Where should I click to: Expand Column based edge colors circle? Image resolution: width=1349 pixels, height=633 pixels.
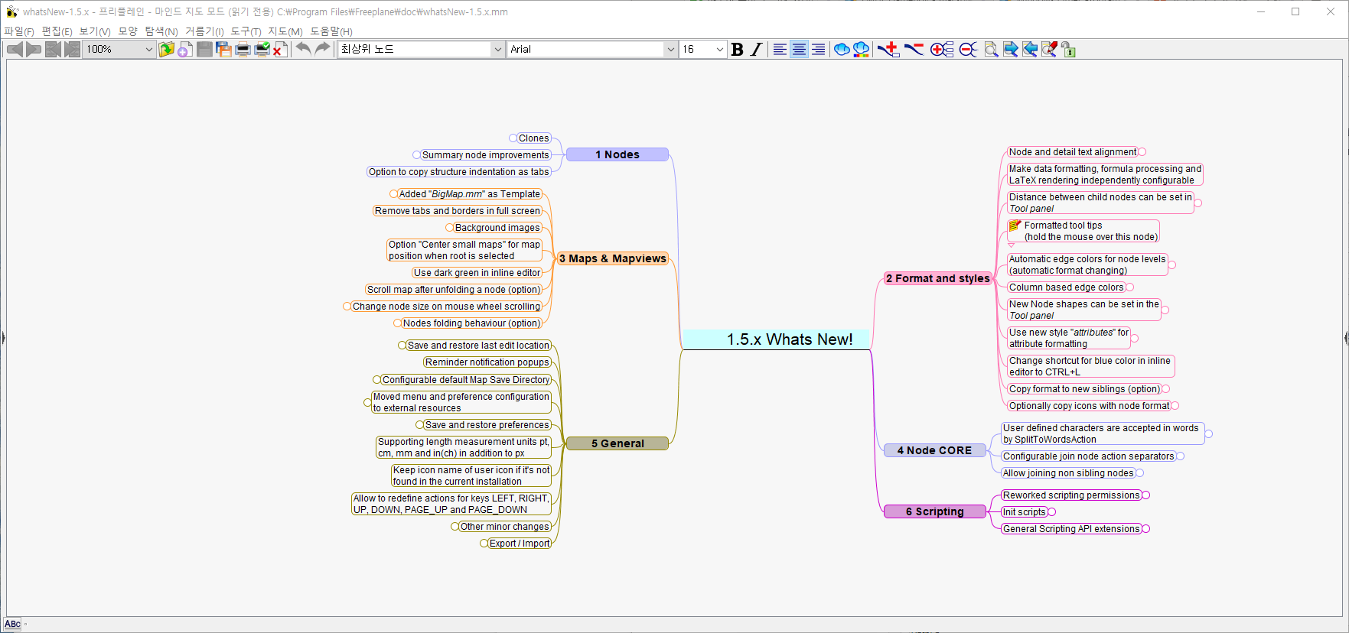coord(1129,287)
